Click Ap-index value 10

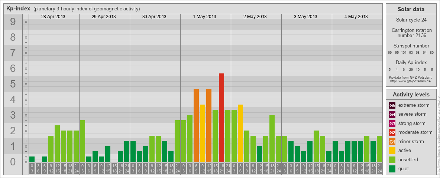[x=418, y=69]
